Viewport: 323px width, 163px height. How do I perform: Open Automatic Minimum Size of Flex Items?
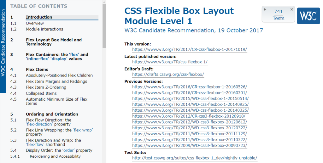(57, 101)
